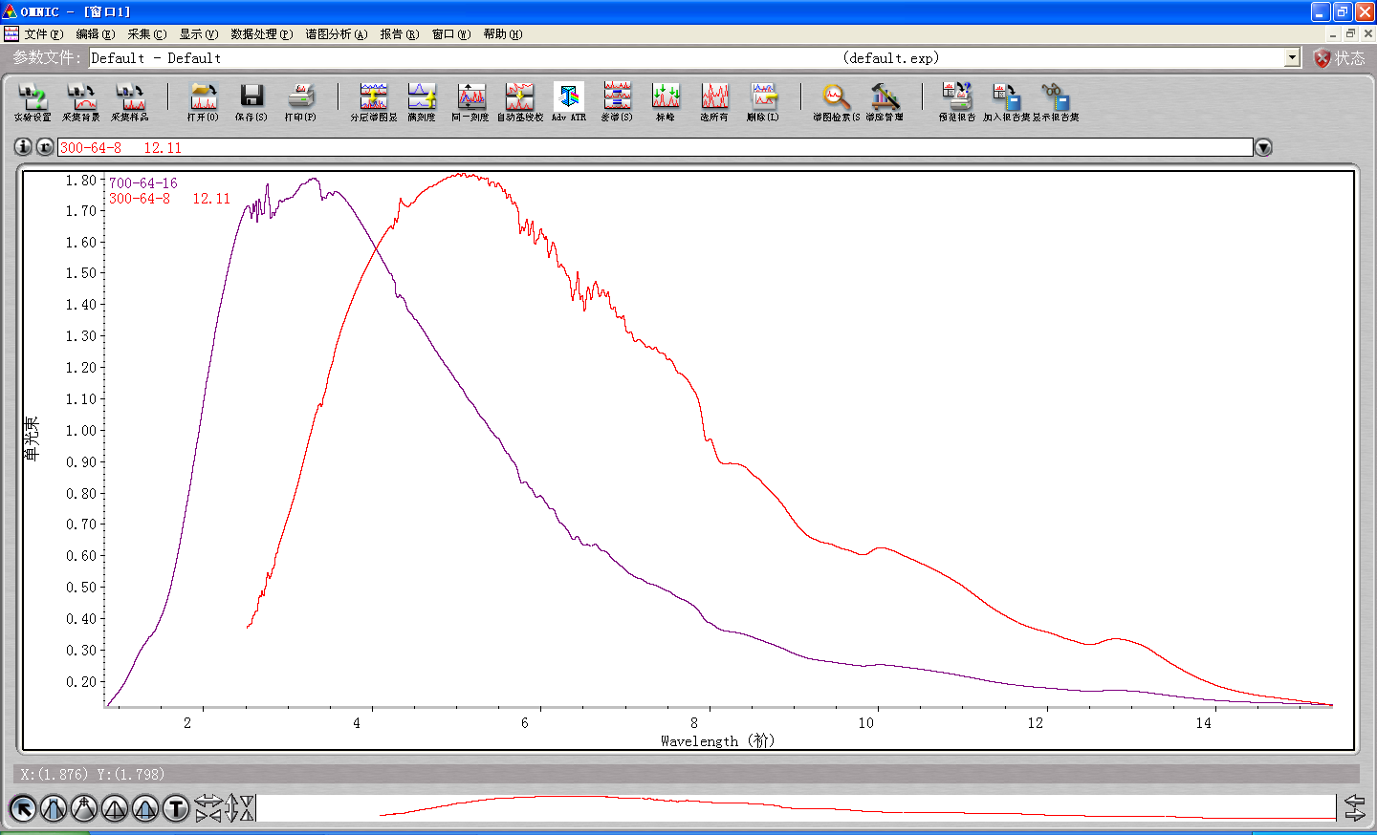1377x835 pixels.
Task: Open the 数据处理(P) menu
Action: point(262,33)
